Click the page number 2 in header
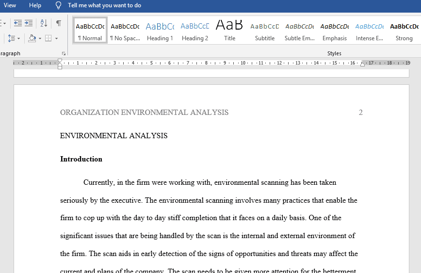The image size is (421, 273). pyautogui.click(x=360, y=112)
